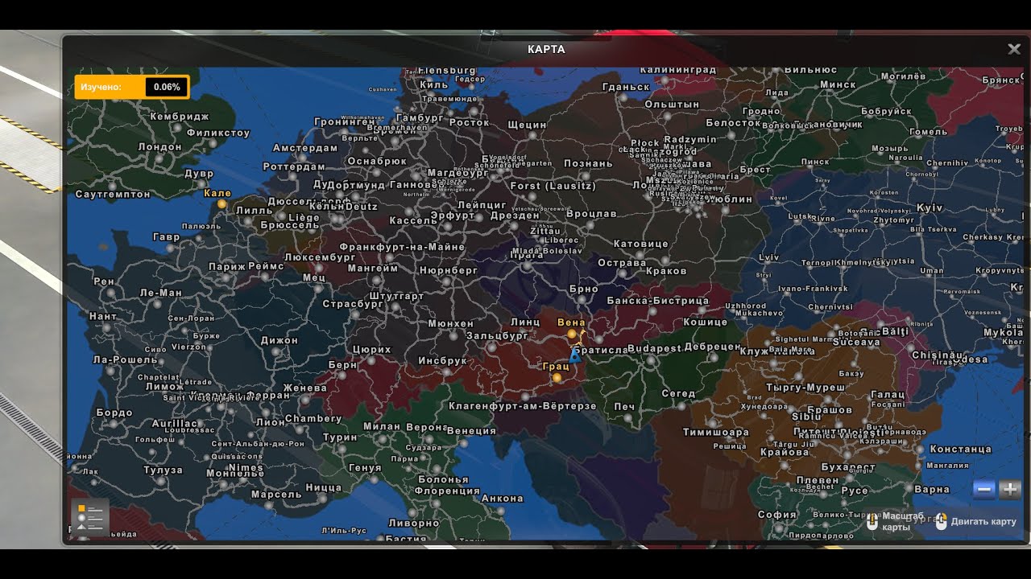Click the Люксембург city label
The width and height of the screenshot is (1031, 579).
pyautogui.click(x=320, y=257)
